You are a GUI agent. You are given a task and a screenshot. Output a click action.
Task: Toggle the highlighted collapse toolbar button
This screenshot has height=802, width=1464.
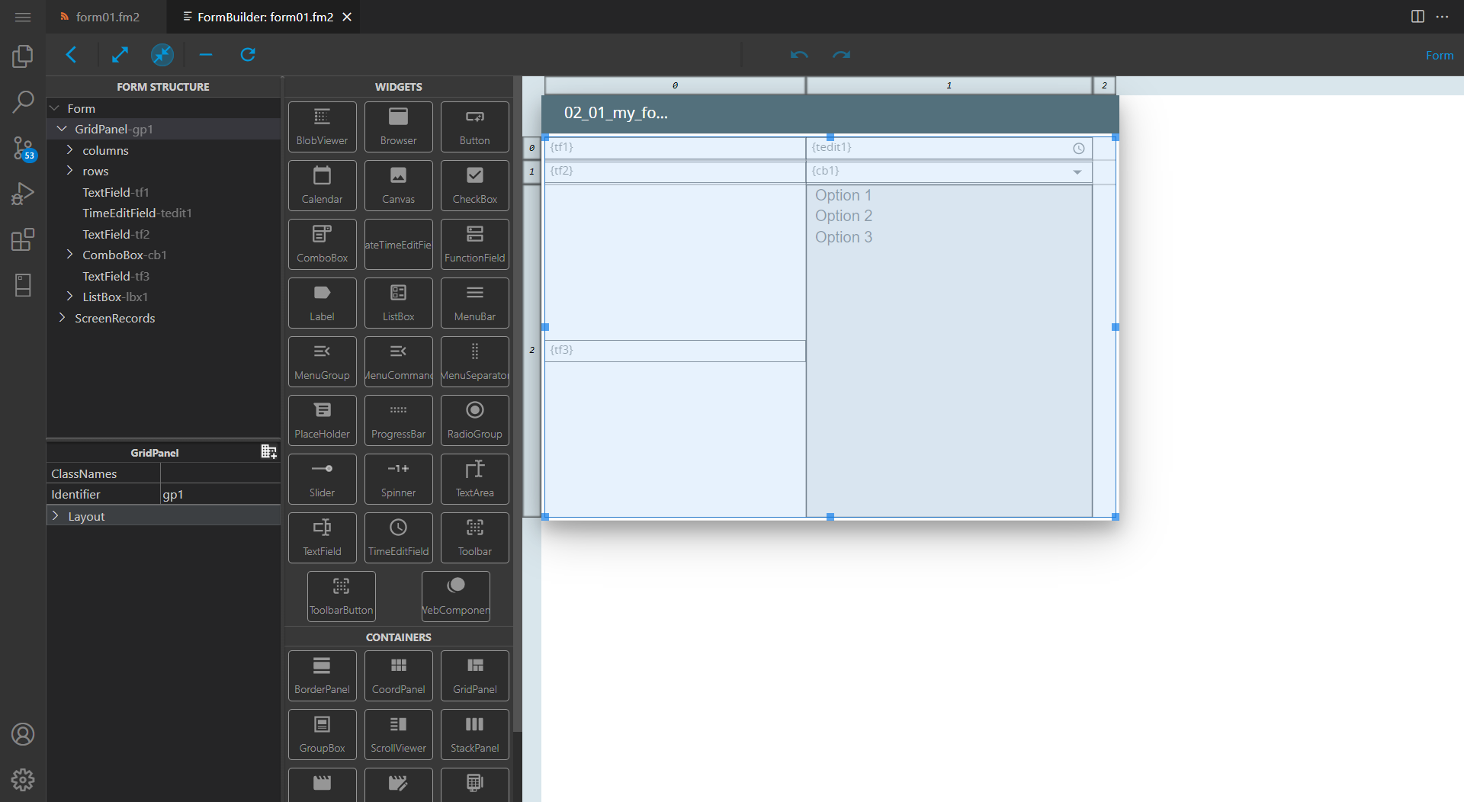162,55
